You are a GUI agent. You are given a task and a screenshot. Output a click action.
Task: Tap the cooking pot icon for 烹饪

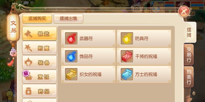point(28,76)
